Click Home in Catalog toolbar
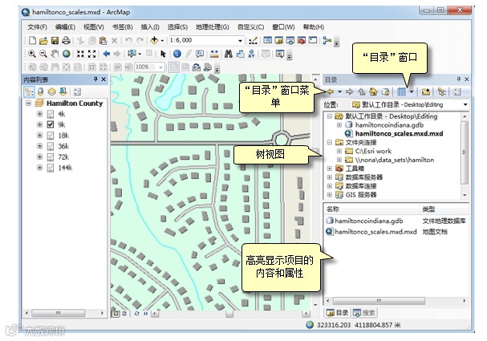 373,91
